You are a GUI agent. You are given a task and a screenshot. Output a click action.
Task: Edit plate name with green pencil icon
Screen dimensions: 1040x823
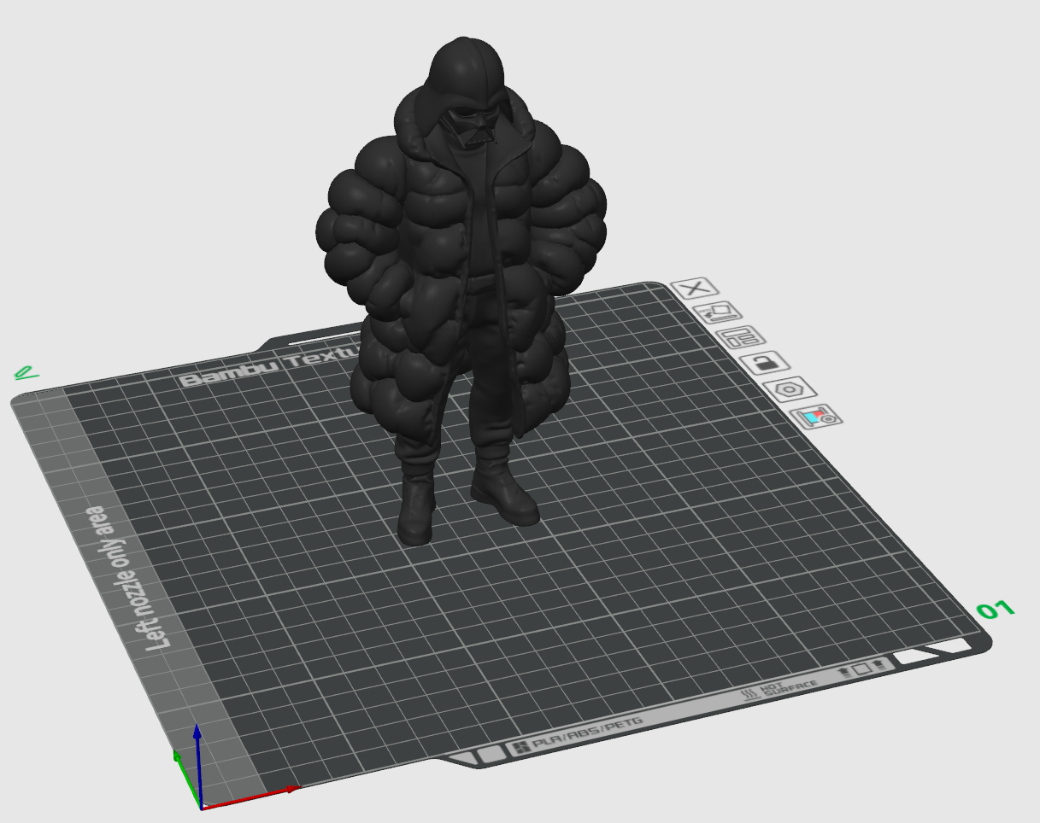pyautogui.click(x=26, y=373)
